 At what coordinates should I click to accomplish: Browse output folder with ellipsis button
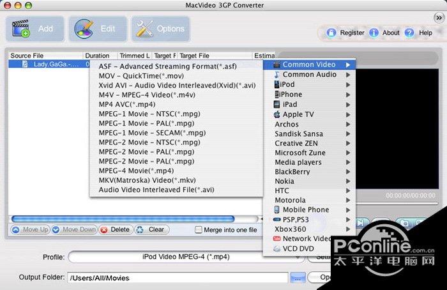click(x=298, y=278)
